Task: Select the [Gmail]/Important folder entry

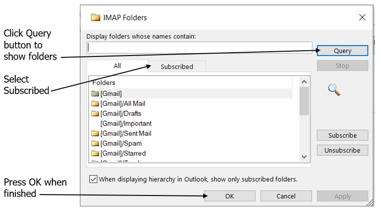Action: coord(126,123)
